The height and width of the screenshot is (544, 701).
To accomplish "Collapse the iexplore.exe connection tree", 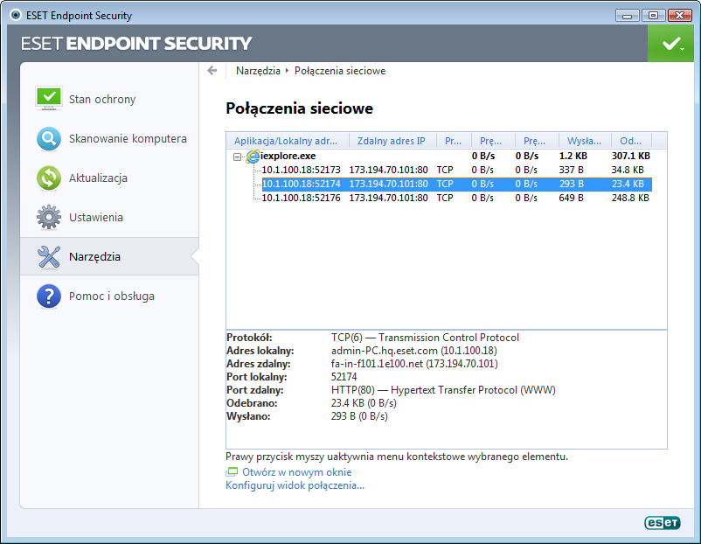I will coord(238,157).
